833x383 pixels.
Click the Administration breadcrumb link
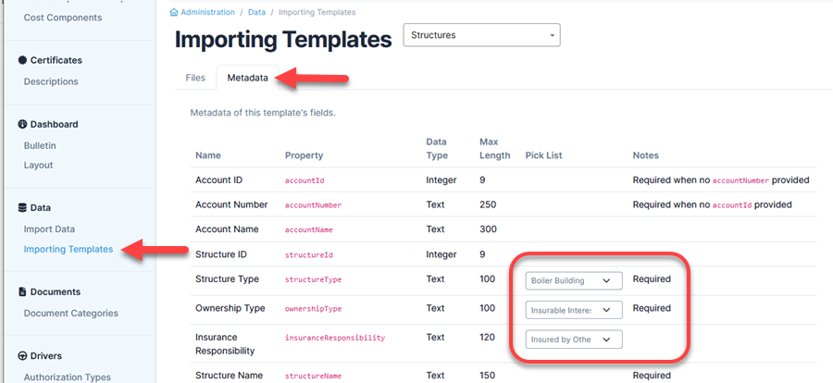click(x=211, y=12)
